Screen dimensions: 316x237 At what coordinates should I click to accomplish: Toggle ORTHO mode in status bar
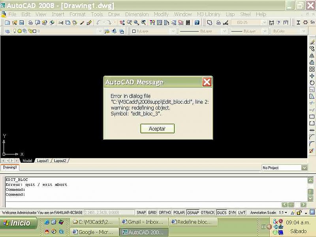tap(165, 213)
